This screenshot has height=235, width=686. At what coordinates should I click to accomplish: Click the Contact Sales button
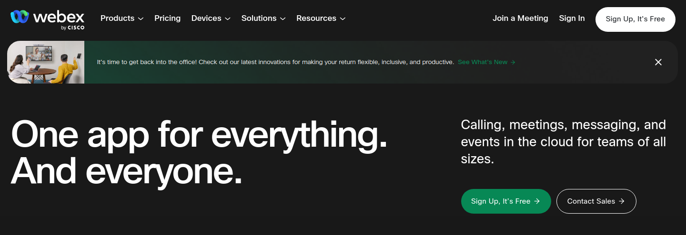point(596,201)
